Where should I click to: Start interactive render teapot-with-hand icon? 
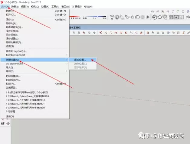pyautogui.click(x=165, y=17)
